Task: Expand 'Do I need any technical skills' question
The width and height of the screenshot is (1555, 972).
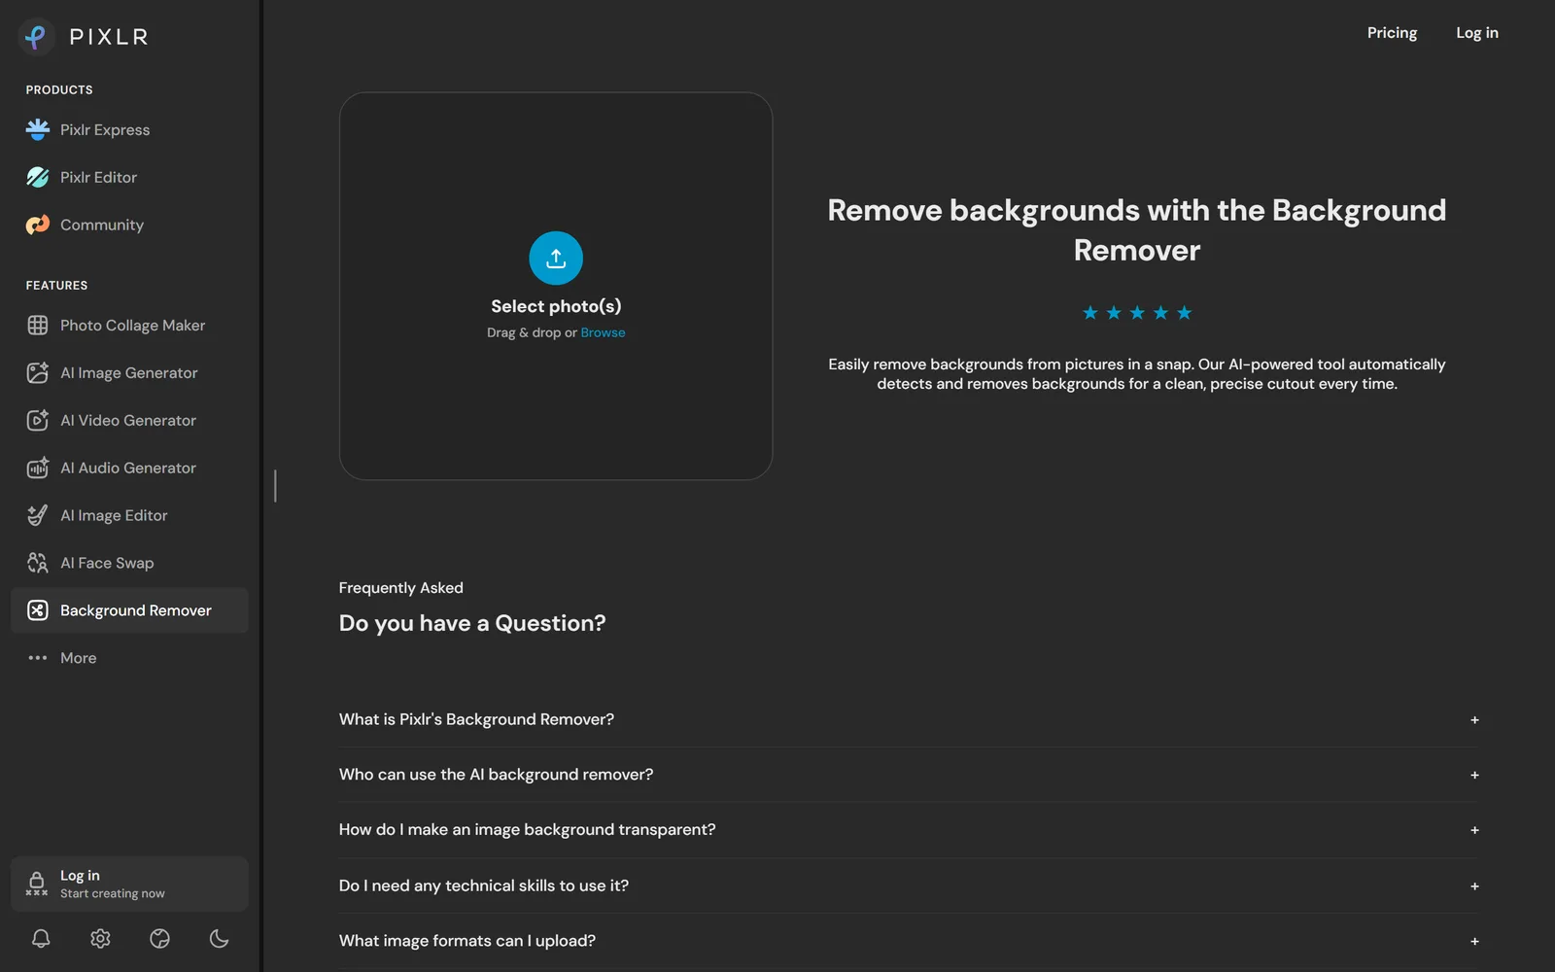Action: (x=908, y=885)
